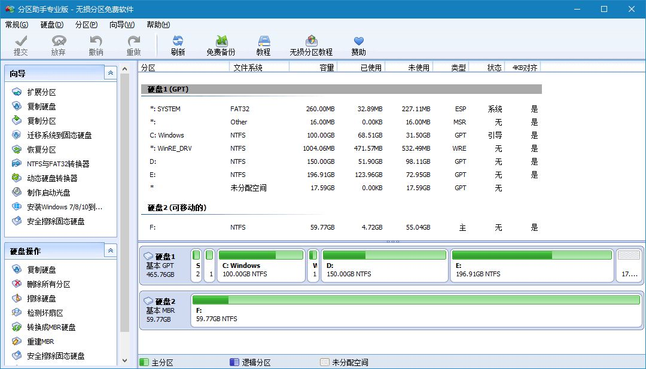Select the small SYSTEM partition block in 硬盘1
The image size is (646, 369).
[x=197, y=266]
